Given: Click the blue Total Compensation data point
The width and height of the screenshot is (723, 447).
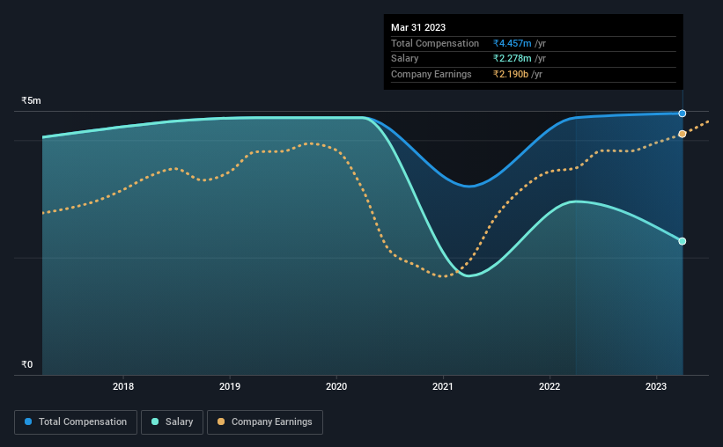Looking at the screenshot, I should point(682,114).
